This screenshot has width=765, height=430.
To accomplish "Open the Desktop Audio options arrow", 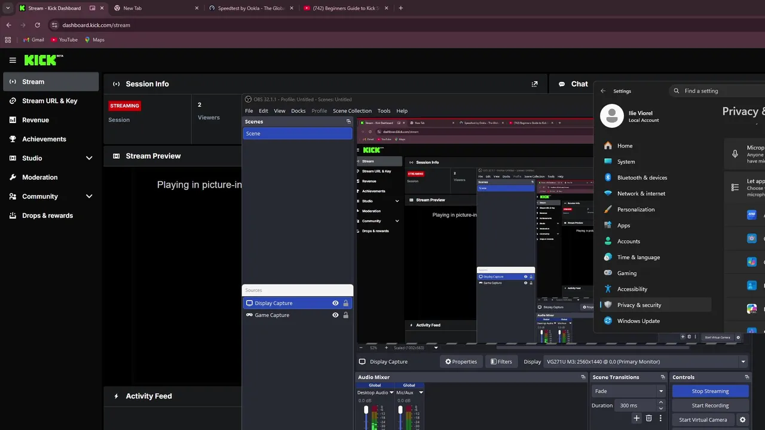I will pos(391,392).
